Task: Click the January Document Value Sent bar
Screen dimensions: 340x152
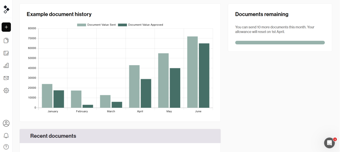Action: (x=47, y=96)
